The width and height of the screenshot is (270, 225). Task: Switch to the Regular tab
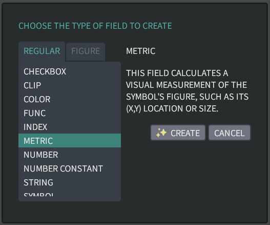(x=42, y=51)
